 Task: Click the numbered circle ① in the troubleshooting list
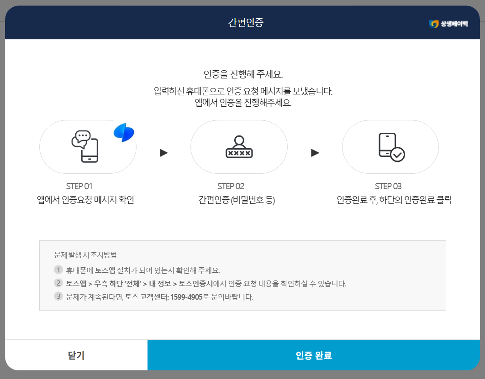point(58,270)
